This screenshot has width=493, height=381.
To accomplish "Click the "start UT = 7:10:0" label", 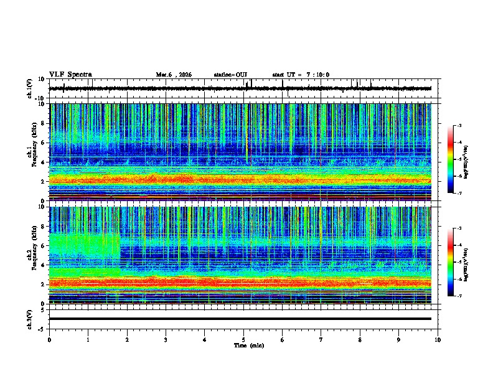I will (301, 75).
